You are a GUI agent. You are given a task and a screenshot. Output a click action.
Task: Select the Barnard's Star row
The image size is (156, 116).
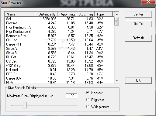click(60, 36)
